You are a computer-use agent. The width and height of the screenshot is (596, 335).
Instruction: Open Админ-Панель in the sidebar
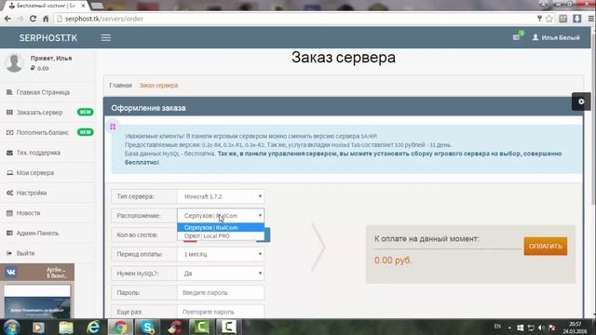pyautogui.click(x=37, y=234)
